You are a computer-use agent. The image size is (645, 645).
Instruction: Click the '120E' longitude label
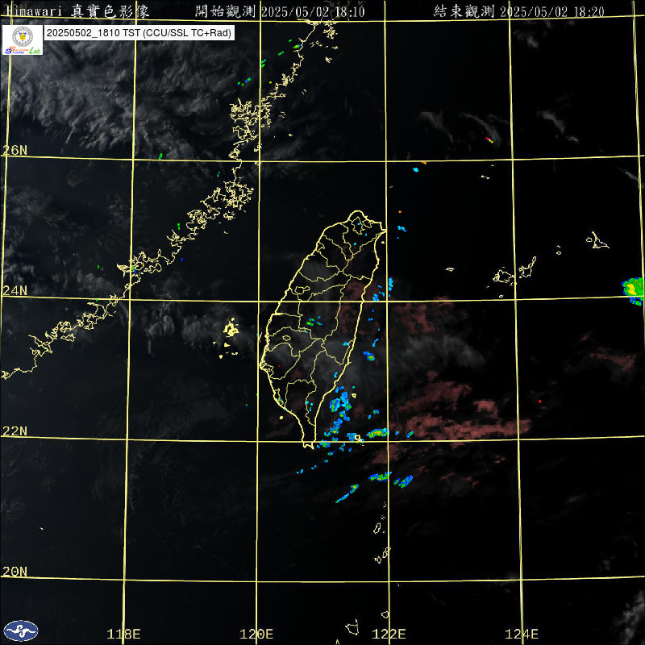pos(256,634)
